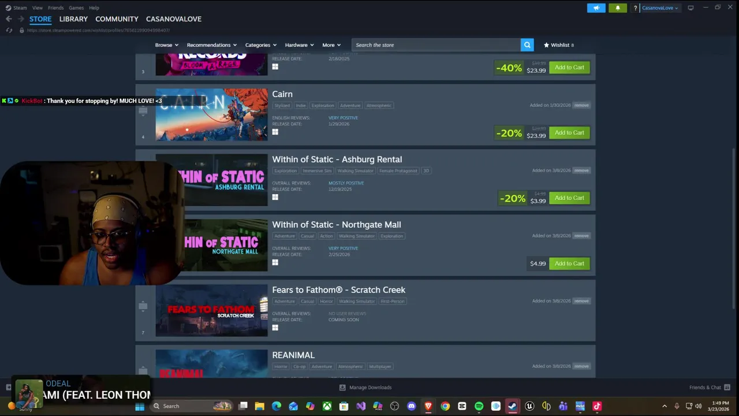Image resolution: width=739 pixels, height=416 pixels.
Task: Remove Cairn from wishlist
Action: click(x=581, y=105)
